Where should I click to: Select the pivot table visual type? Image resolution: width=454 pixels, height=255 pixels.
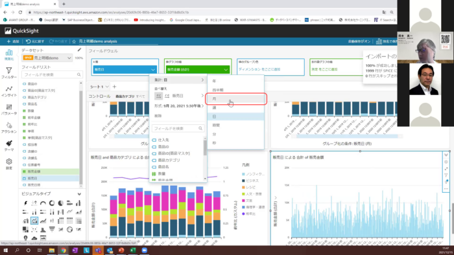coord(61,221)
